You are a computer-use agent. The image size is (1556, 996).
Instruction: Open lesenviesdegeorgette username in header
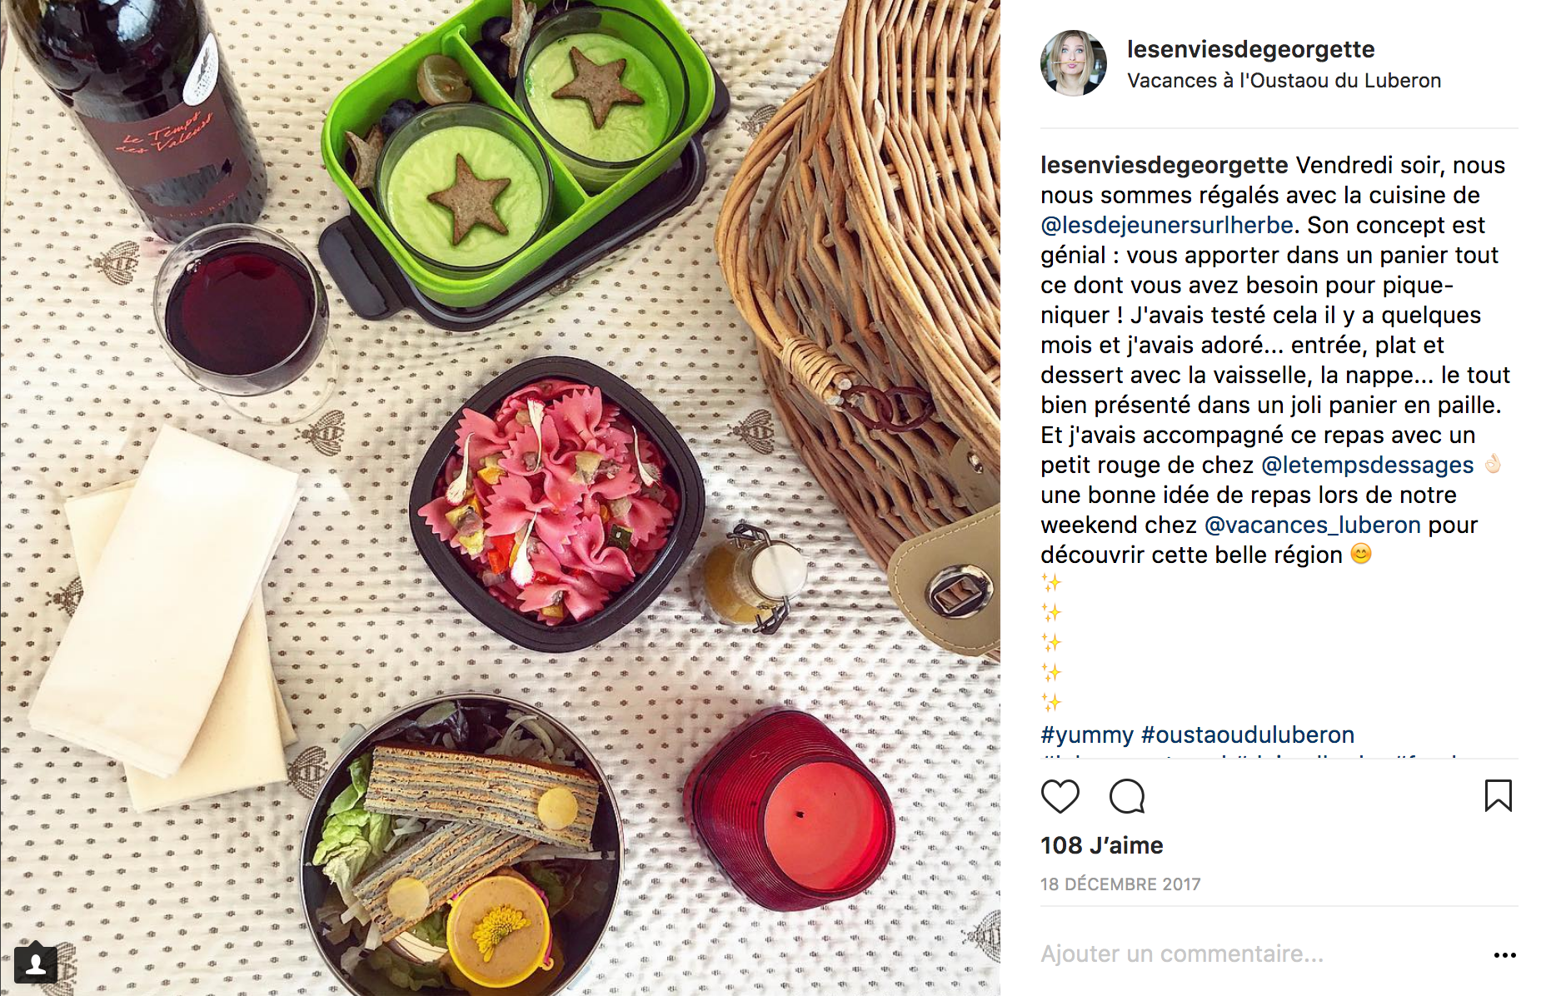point(1250,49)
